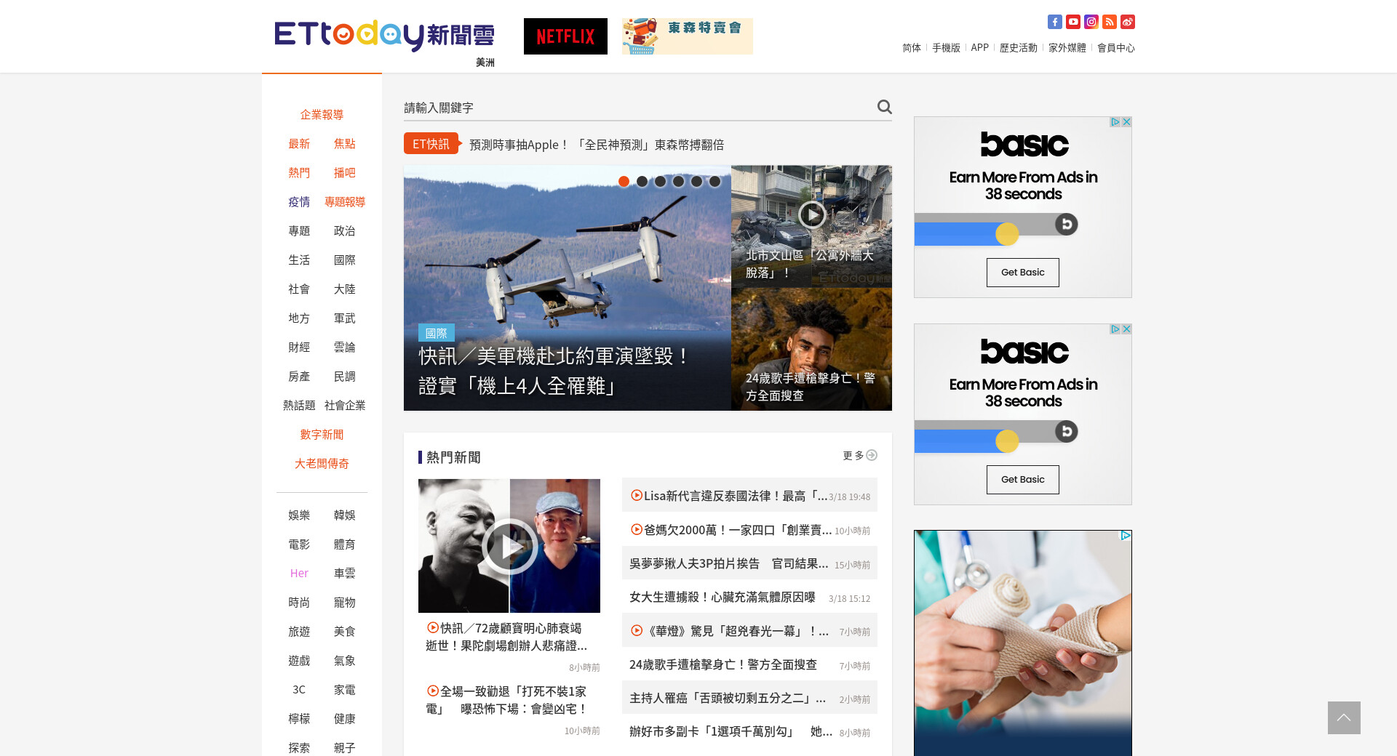Switch to 简体 version

[x=912, y=48]
